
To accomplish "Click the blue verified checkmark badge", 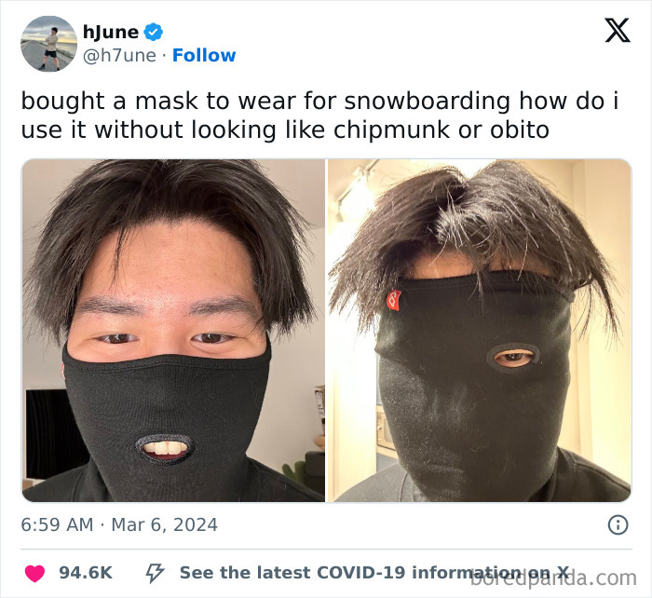I will pyautogui.click(x=154, y=32).
